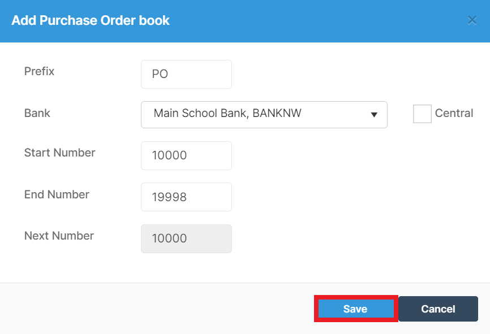Screen dimensions: 490x334
Task: Click the Bank label
Action: 37,113
